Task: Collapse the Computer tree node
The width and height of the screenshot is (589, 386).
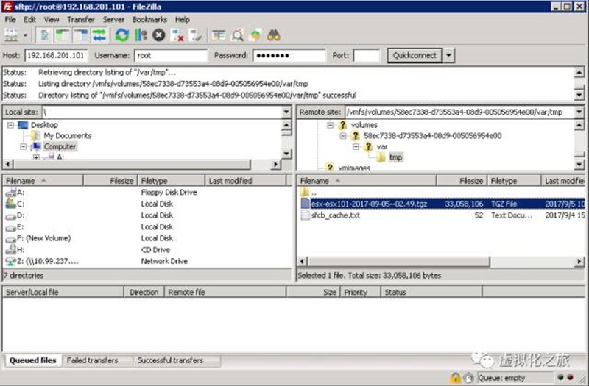Action: coord(24,146)
